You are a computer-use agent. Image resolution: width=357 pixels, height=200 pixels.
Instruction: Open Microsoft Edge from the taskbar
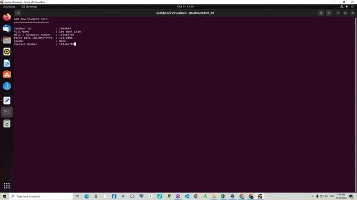pos(87,196)
